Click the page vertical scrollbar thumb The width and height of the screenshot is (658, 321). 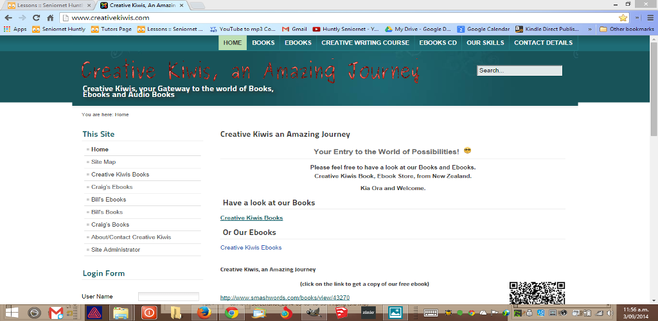coord(654,89)
